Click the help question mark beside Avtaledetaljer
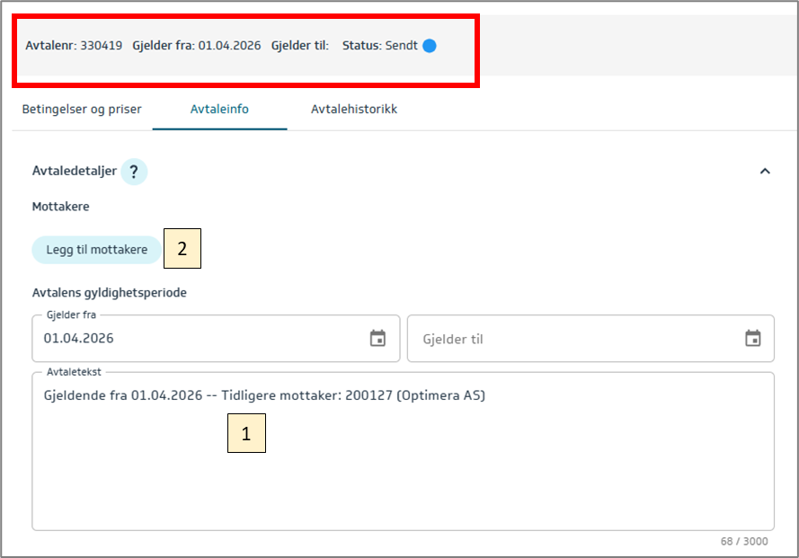 [134, 172]
